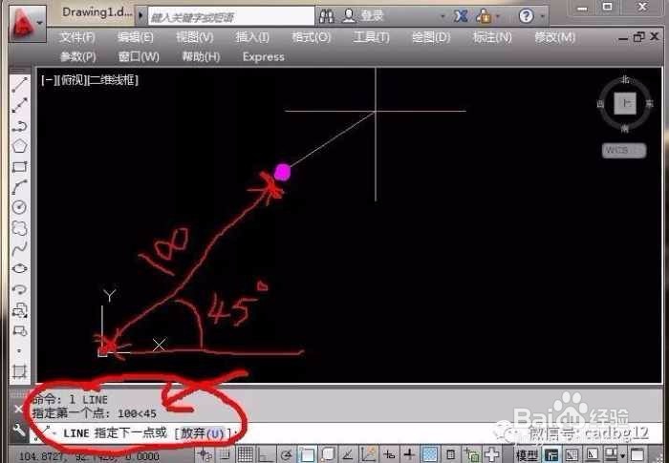The height and width of the screenshot is (463, 669).
Task: Select the Spline tool
Action: point(20,249)
